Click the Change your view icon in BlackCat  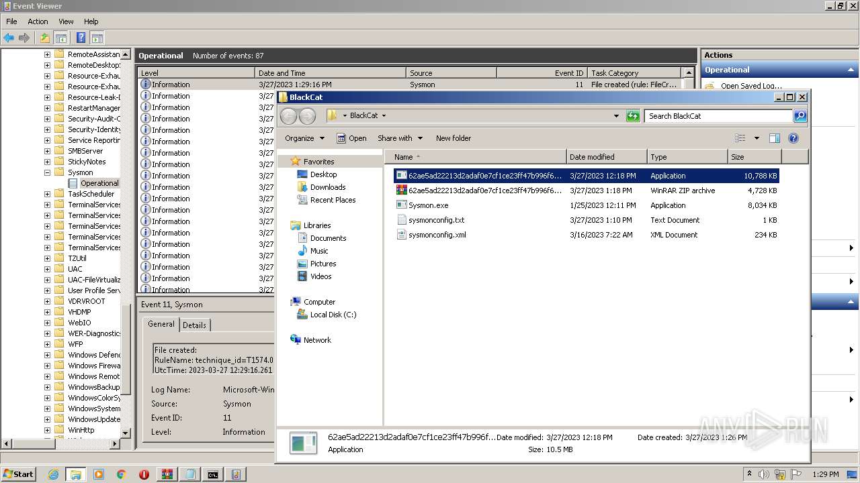pyautogui.click(x=740, y=138)
